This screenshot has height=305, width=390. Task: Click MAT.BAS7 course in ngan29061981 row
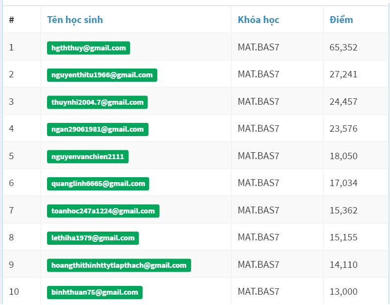[x=258, y=129]
